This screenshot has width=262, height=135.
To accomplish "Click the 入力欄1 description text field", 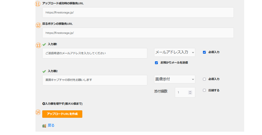I will [x=95, y=53].
